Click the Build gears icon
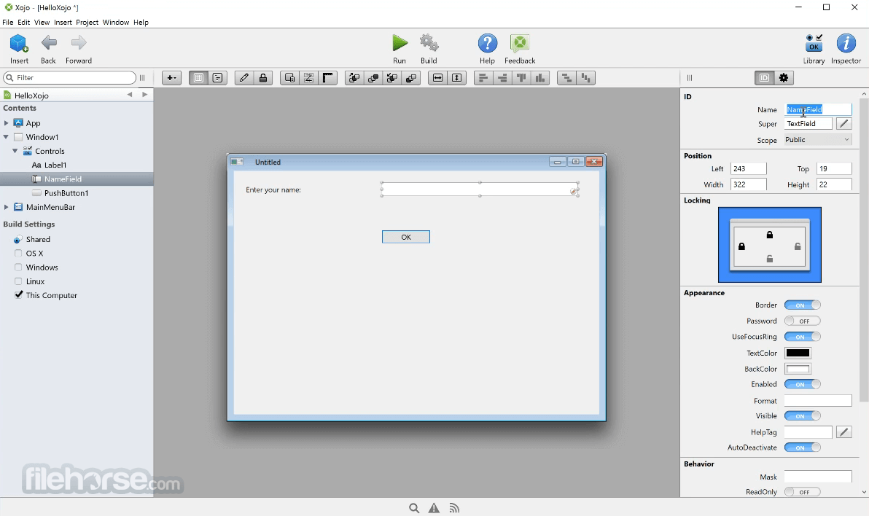This screenshot has height=516, width=869. coord(429,43)
